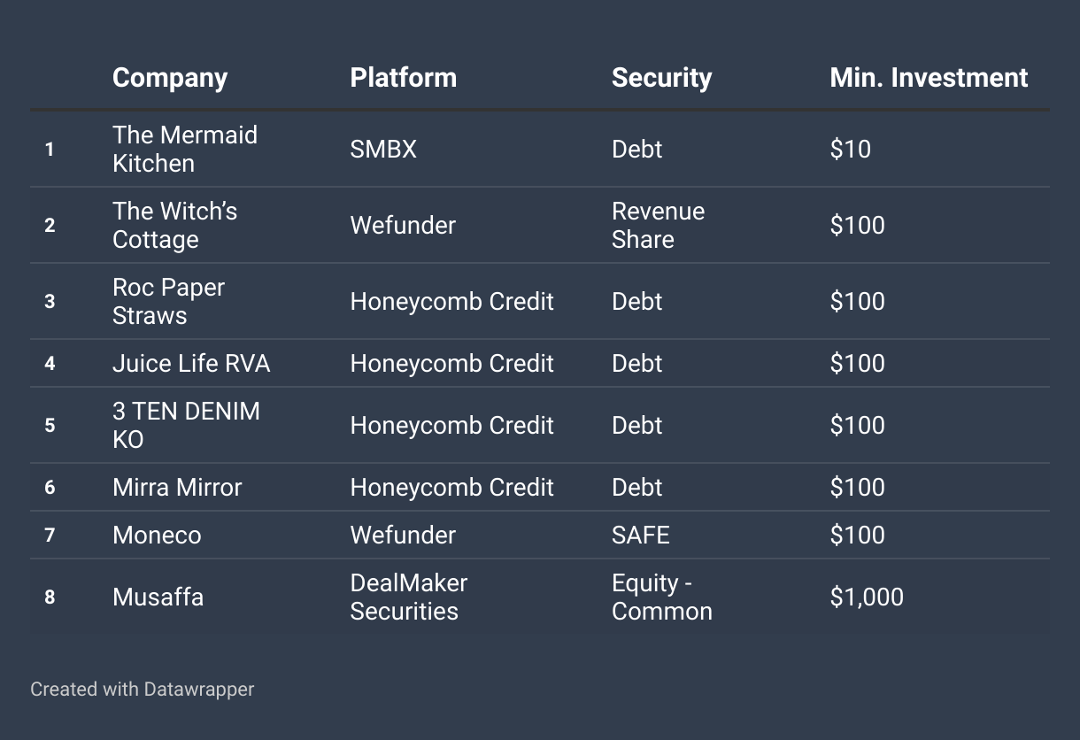Select the 3 TEN DENIM KO cell
This screenshot has width=1080, height=740.
186,425
